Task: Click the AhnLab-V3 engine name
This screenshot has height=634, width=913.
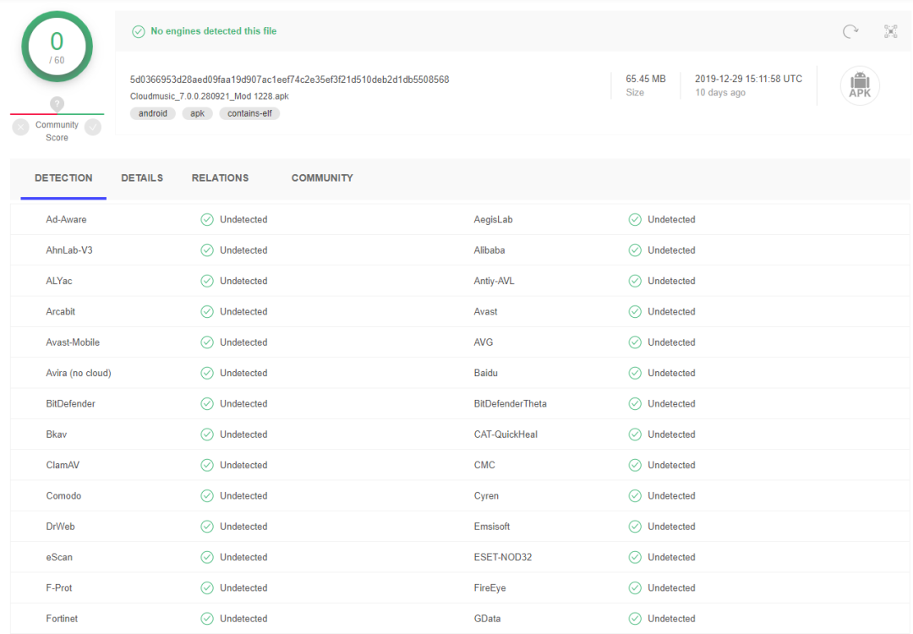Action: coord(69,250)
